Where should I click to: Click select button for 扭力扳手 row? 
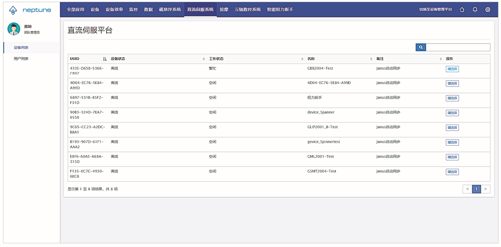click(452, 98)
